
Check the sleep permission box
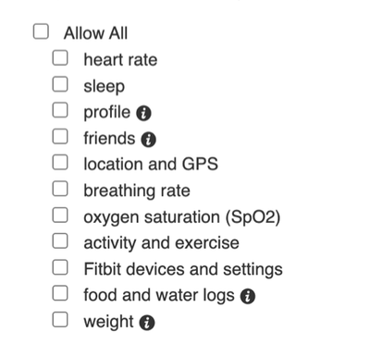pyautogui.click(x=60, y=84)
